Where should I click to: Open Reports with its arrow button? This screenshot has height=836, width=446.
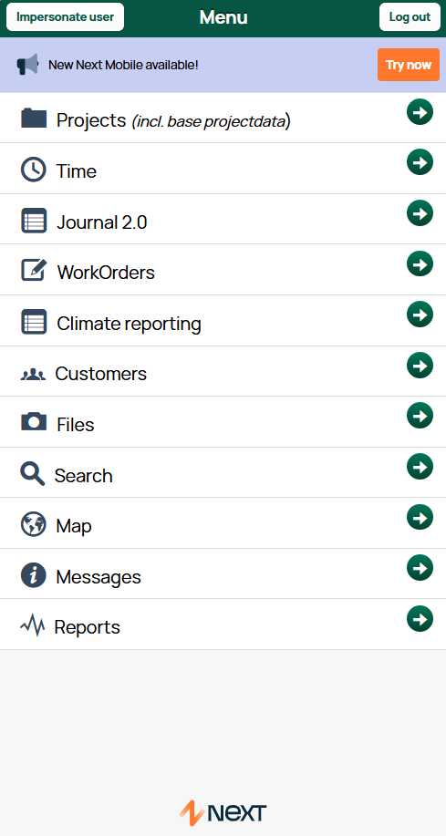coord(420,619)
